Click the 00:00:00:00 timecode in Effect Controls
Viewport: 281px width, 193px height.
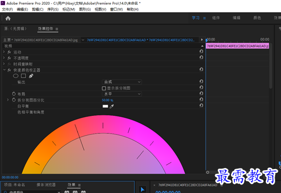point(10,178)
